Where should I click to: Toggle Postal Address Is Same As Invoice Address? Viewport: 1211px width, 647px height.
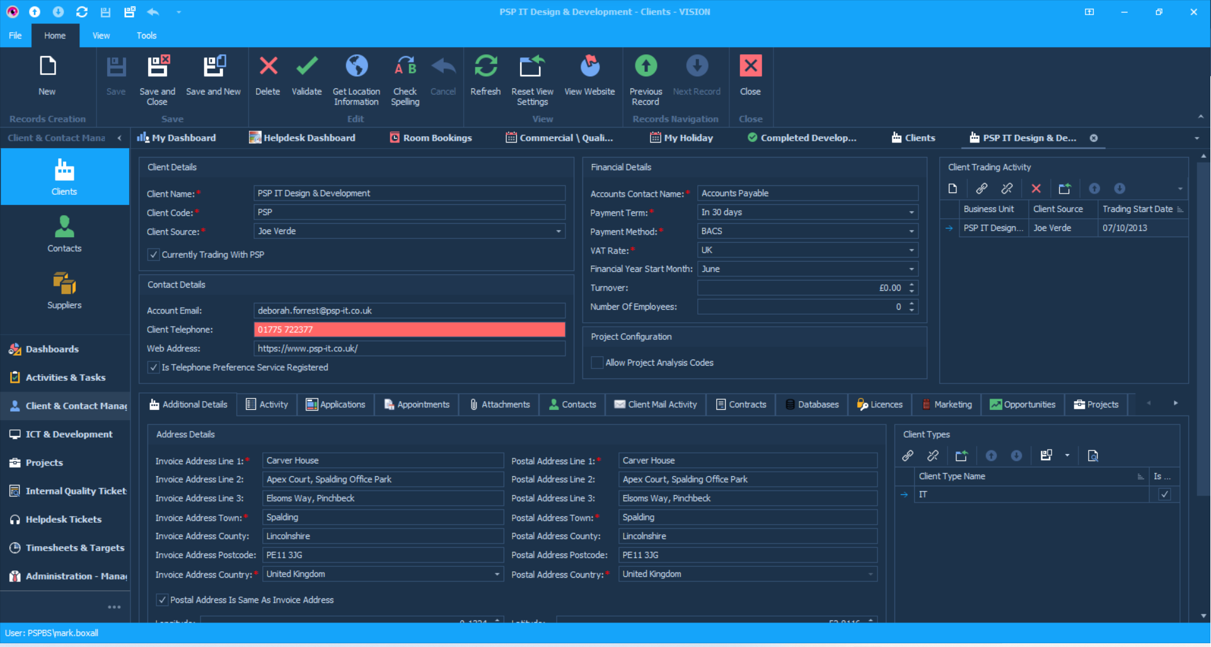click(x=162, y=600)
